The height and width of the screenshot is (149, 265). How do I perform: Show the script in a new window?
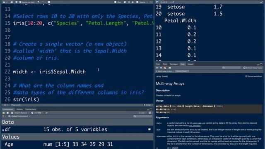point(12,2)
